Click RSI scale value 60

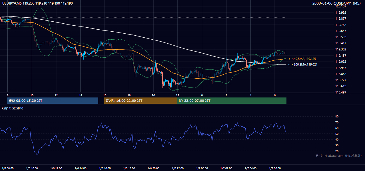click(337, 128)
